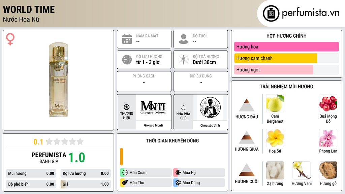Click the Dưới 30cm sillage value

coord(205,62)
